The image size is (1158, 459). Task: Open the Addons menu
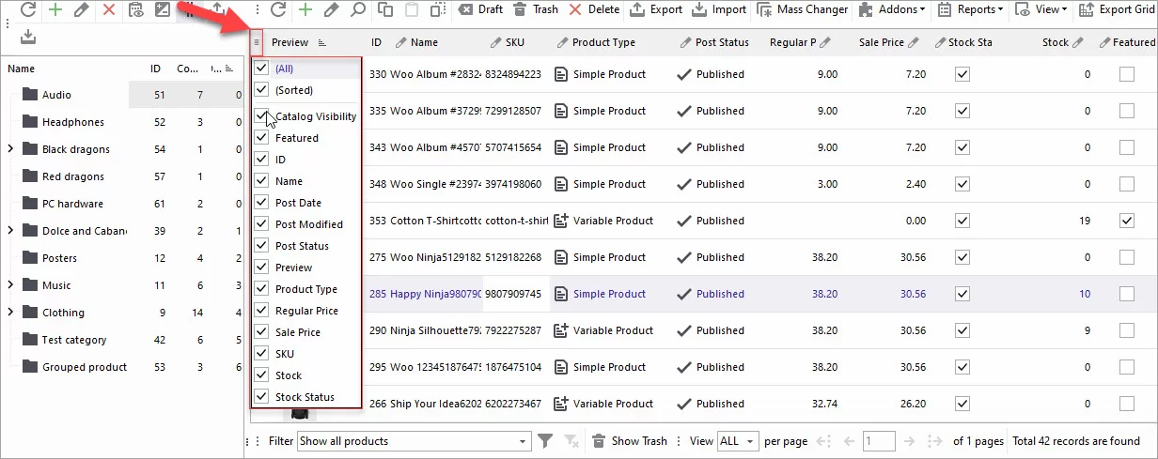click(891, 9)
